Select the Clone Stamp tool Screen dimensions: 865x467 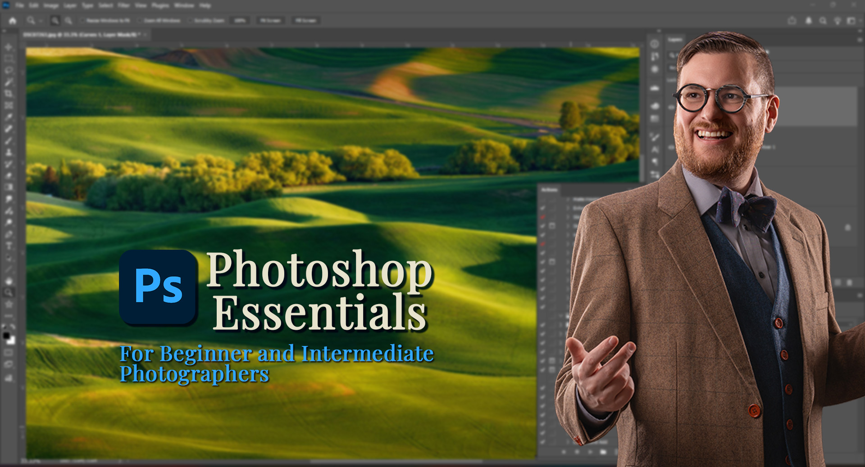tap(9, 152)
